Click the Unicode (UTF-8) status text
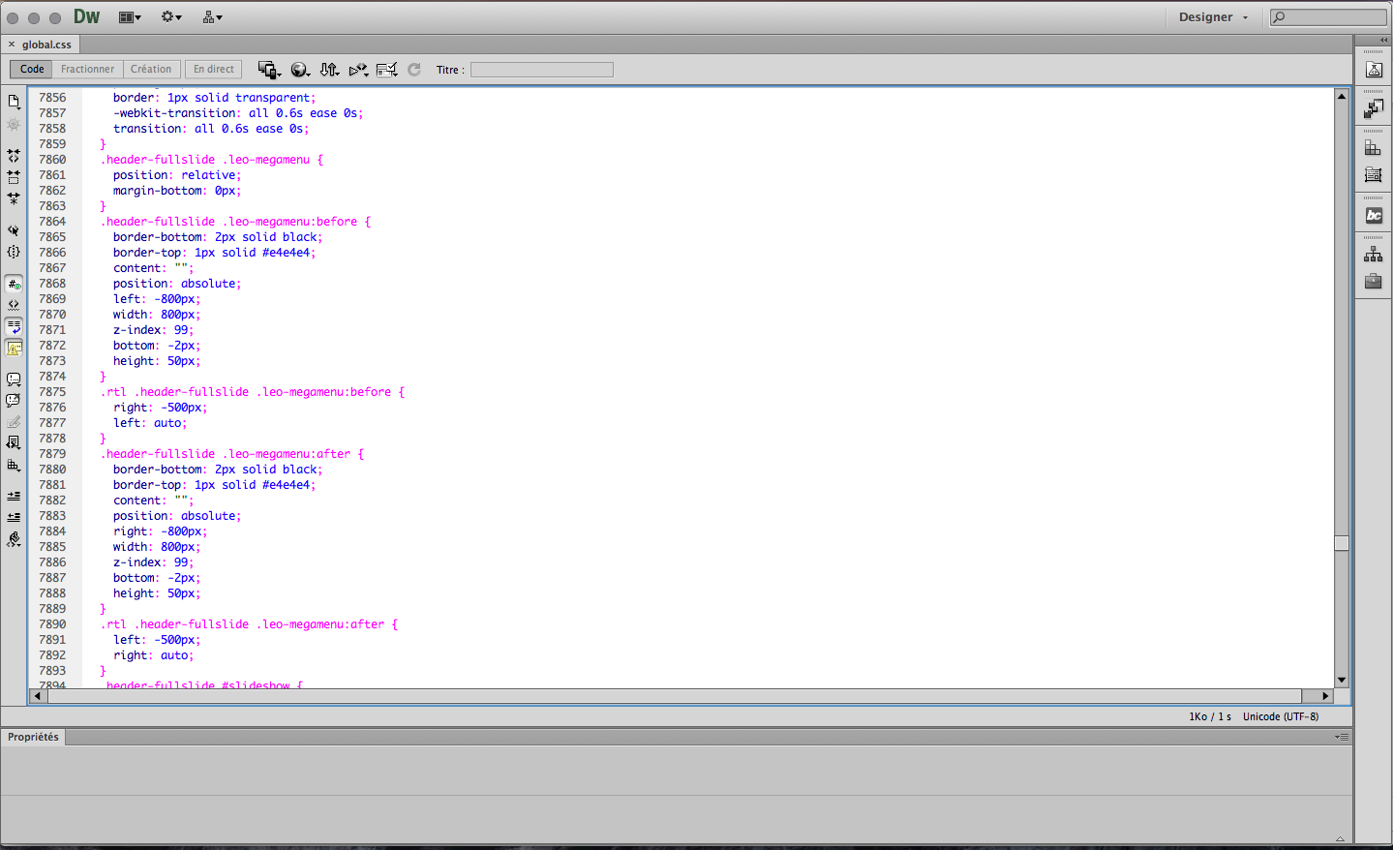1393x850 pixels. tap(1281, 717)
